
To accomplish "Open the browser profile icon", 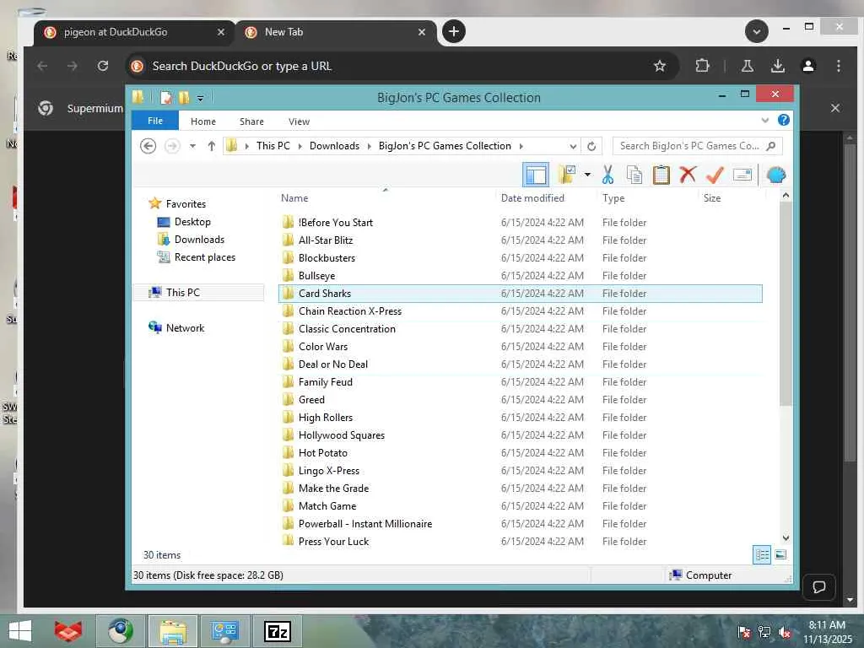I will coord(807,66).
